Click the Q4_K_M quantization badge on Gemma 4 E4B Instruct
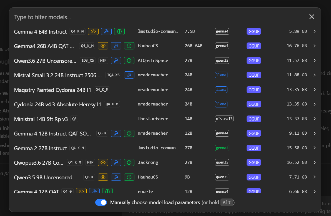Image resolution: width=331 pixels, height=216 pixels. point(77,31)
